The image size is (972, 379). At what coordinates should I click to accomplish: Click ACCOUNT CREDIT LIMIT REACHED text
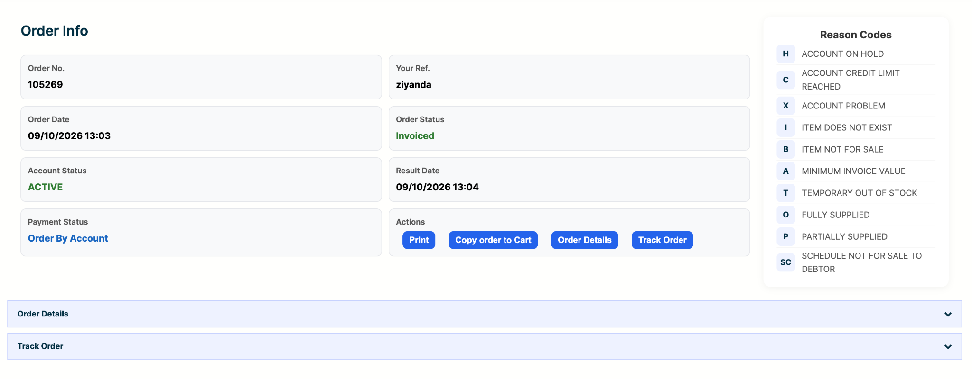pyautogui.click(x=850, y=80)
